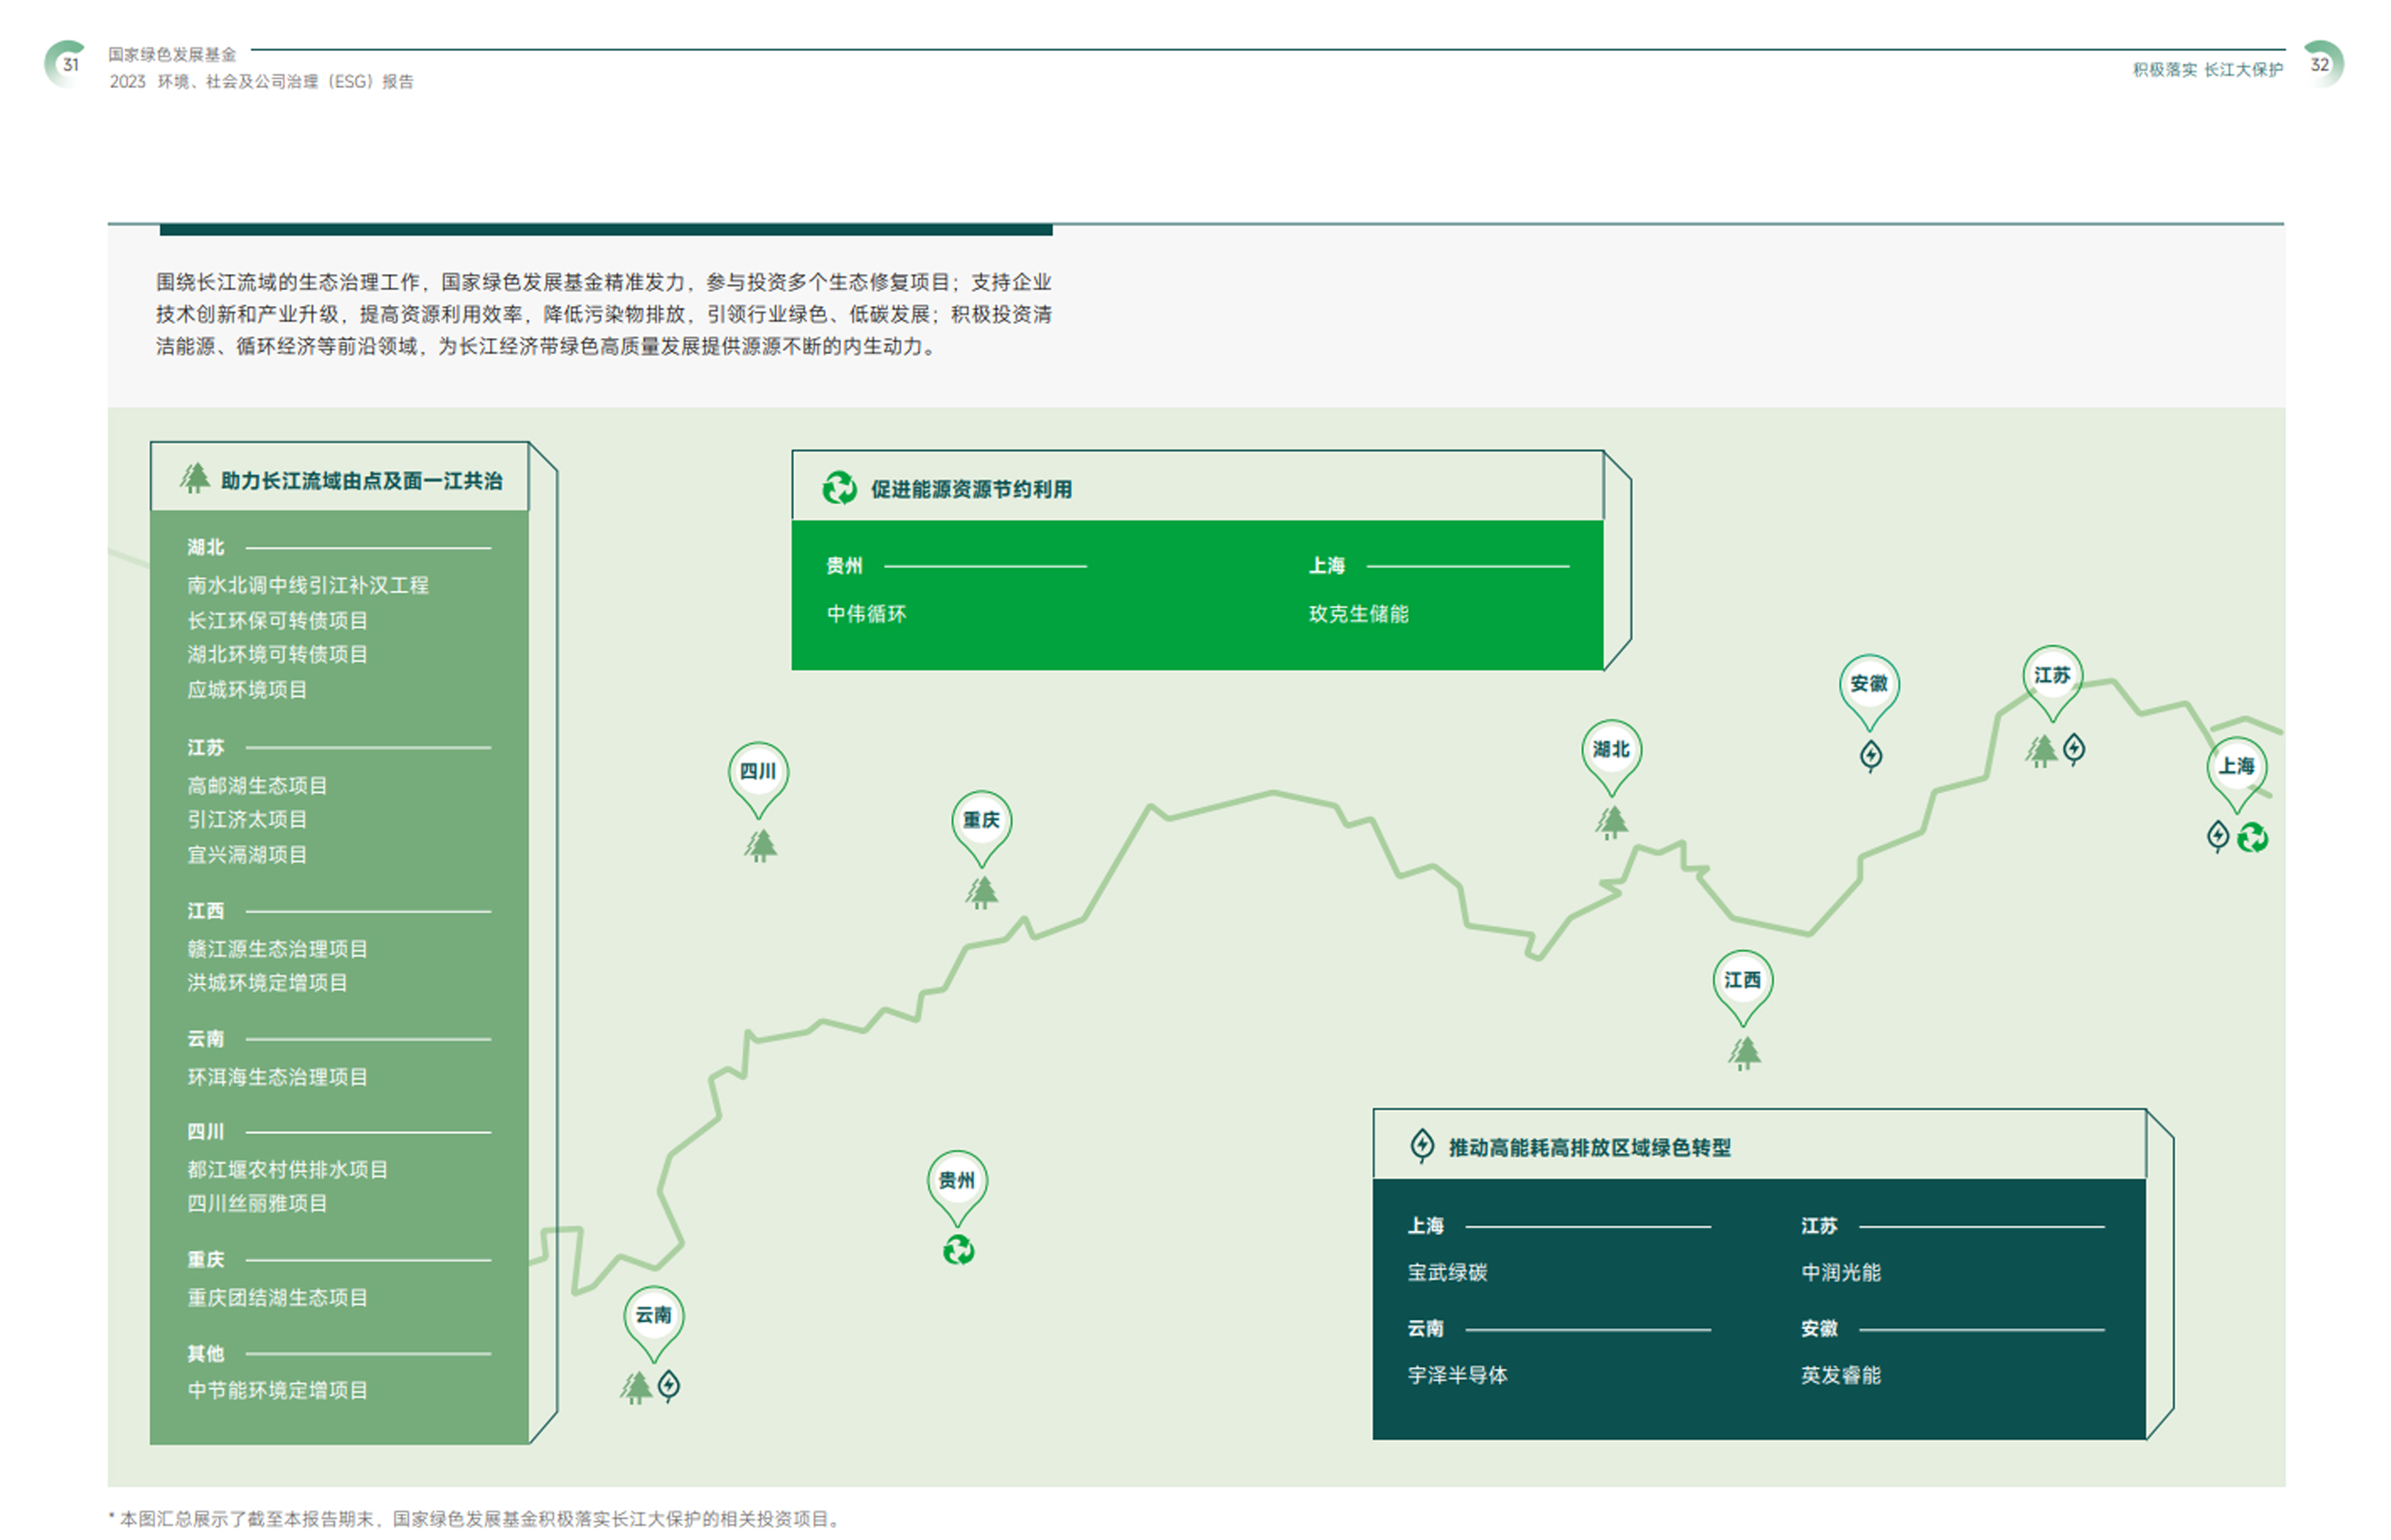Image resolution: width=2391 pixels, height=1540 pixels.
Task: Click the recycle icon beside 促进能源资源节约利用
Action: (x=839, y=488)
